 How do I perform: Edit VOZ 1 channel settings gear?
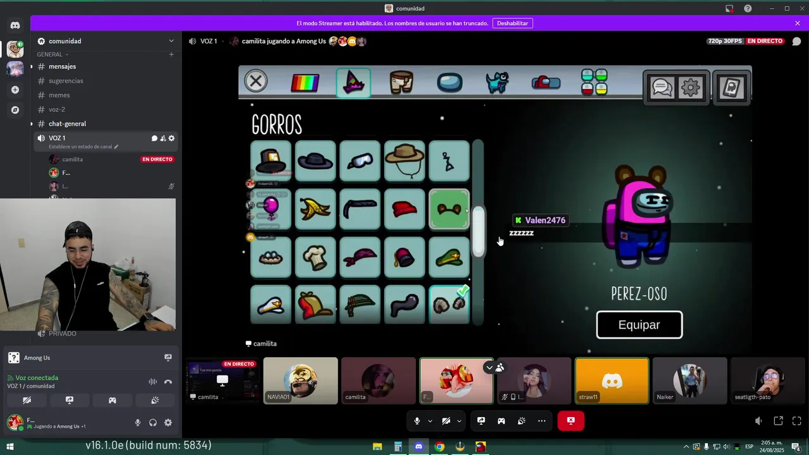[171, 138]
